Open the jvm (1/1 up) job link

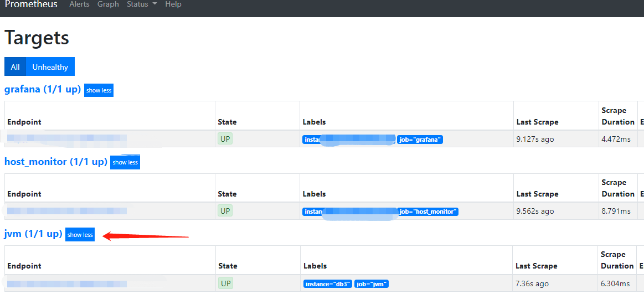tap(33, 234)
